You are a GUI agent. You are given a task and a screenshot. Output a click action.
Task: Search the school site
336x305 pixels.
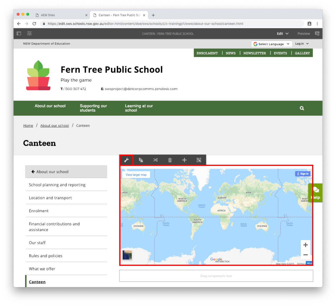coord(302,108)
